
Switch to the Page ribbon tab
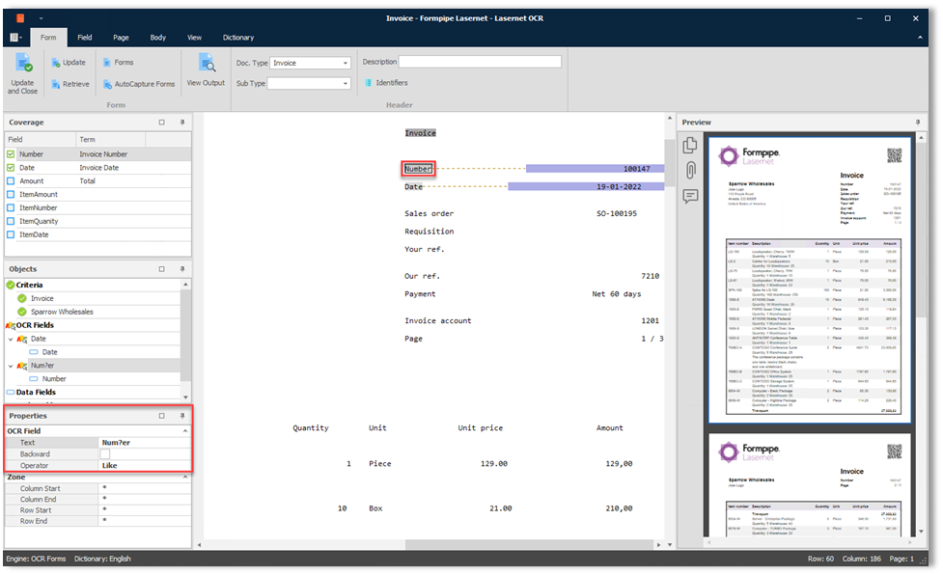pyautogui.click(x=121, y=38)
